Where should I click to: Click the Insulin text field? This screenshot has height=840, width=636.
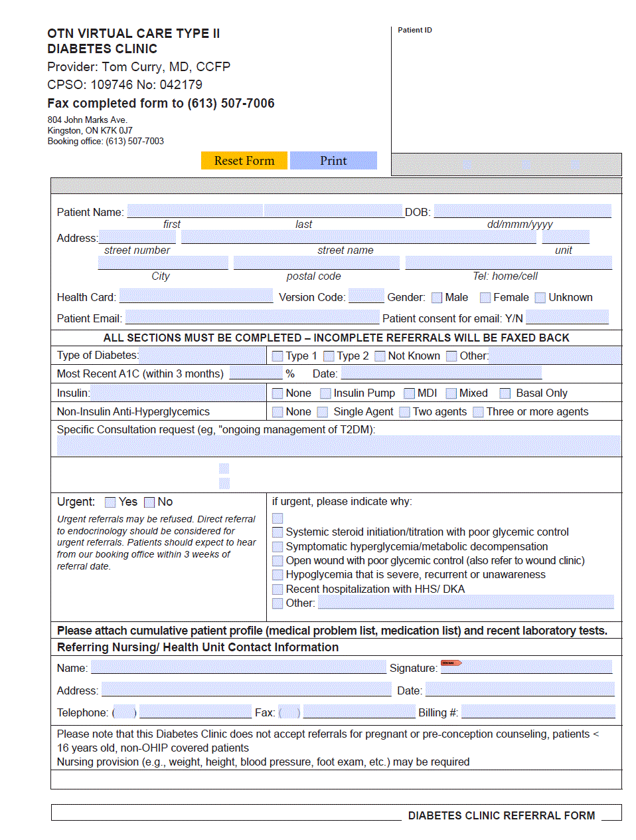(178, 393)
